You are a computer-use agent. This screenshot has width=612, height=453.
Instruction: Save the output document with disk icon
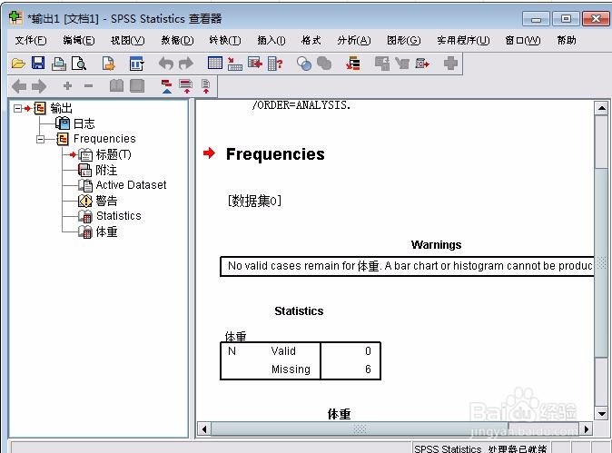point(38,63)
